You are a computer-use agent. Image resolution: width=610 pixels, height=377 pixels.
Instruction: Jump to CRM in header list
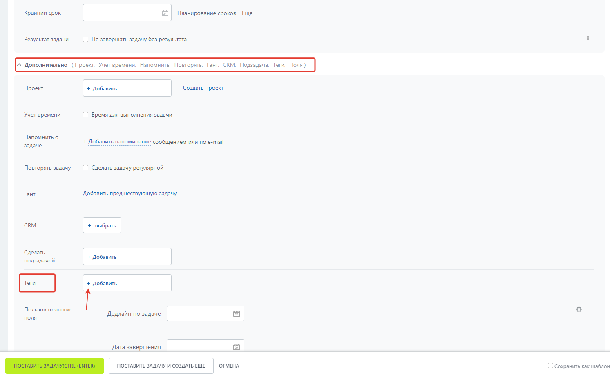pos(229,65)
